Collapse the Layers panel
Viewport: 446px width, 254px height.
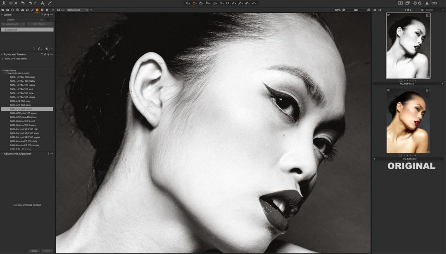pos(2,14)
